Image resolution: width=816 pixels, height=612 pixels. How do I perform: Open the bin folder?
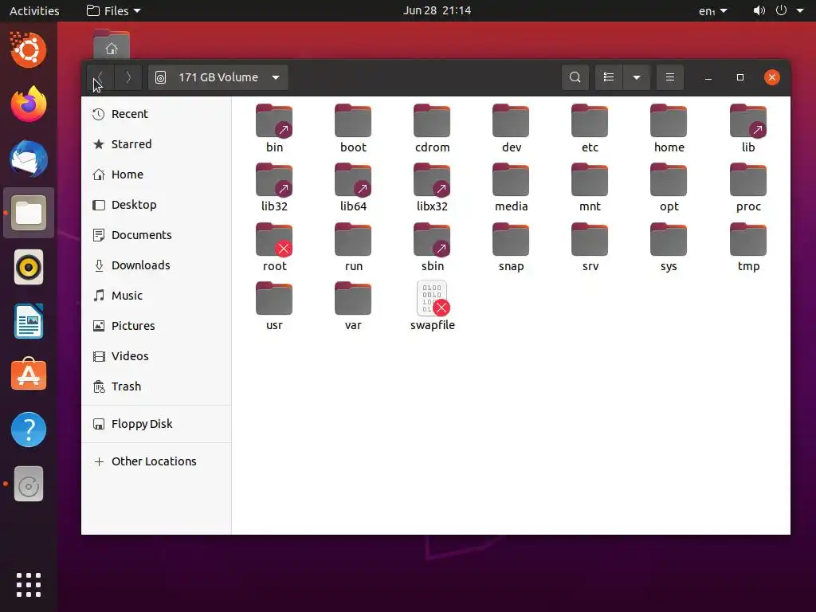pos(274,128)
